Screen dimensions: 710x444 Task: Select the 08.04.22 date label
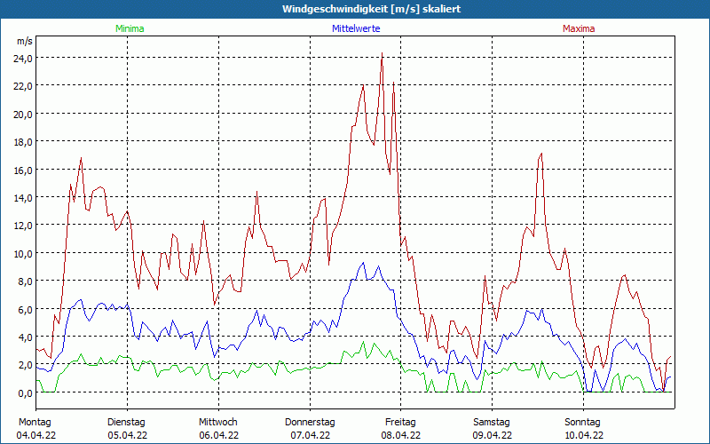point(401,435)
